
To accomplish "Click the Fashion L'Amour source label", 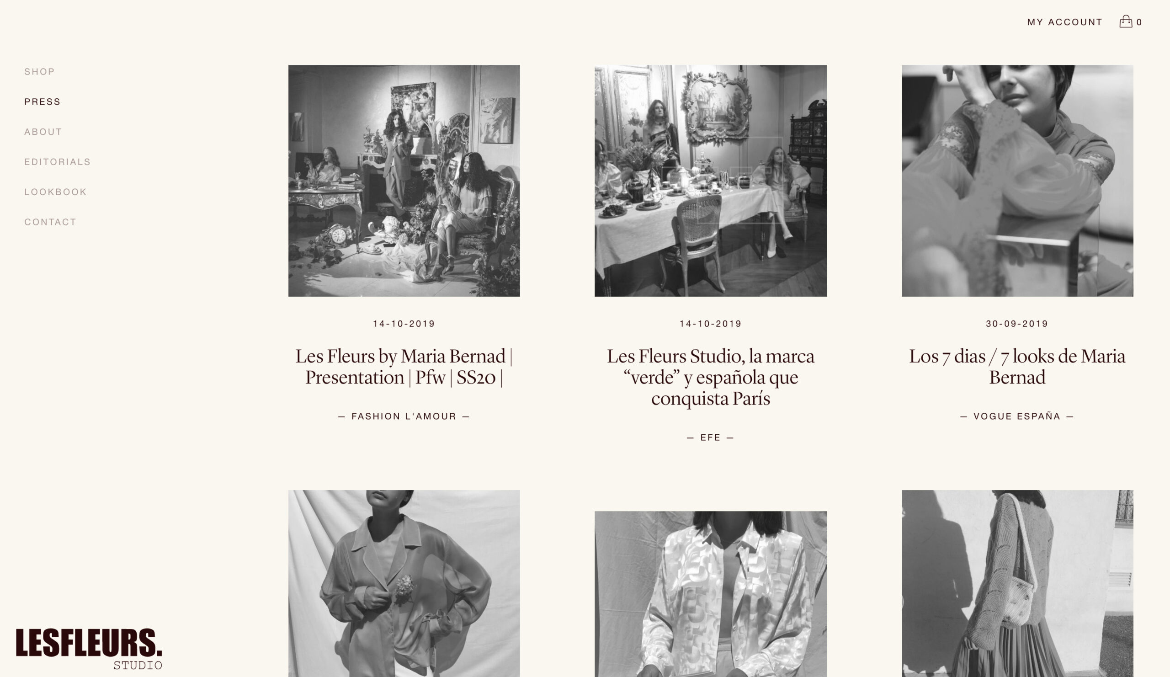I will point(404,416).
